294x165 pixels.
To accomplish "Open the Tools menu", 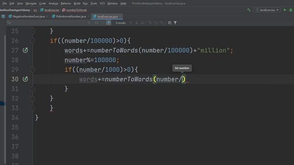I will 94,3.
